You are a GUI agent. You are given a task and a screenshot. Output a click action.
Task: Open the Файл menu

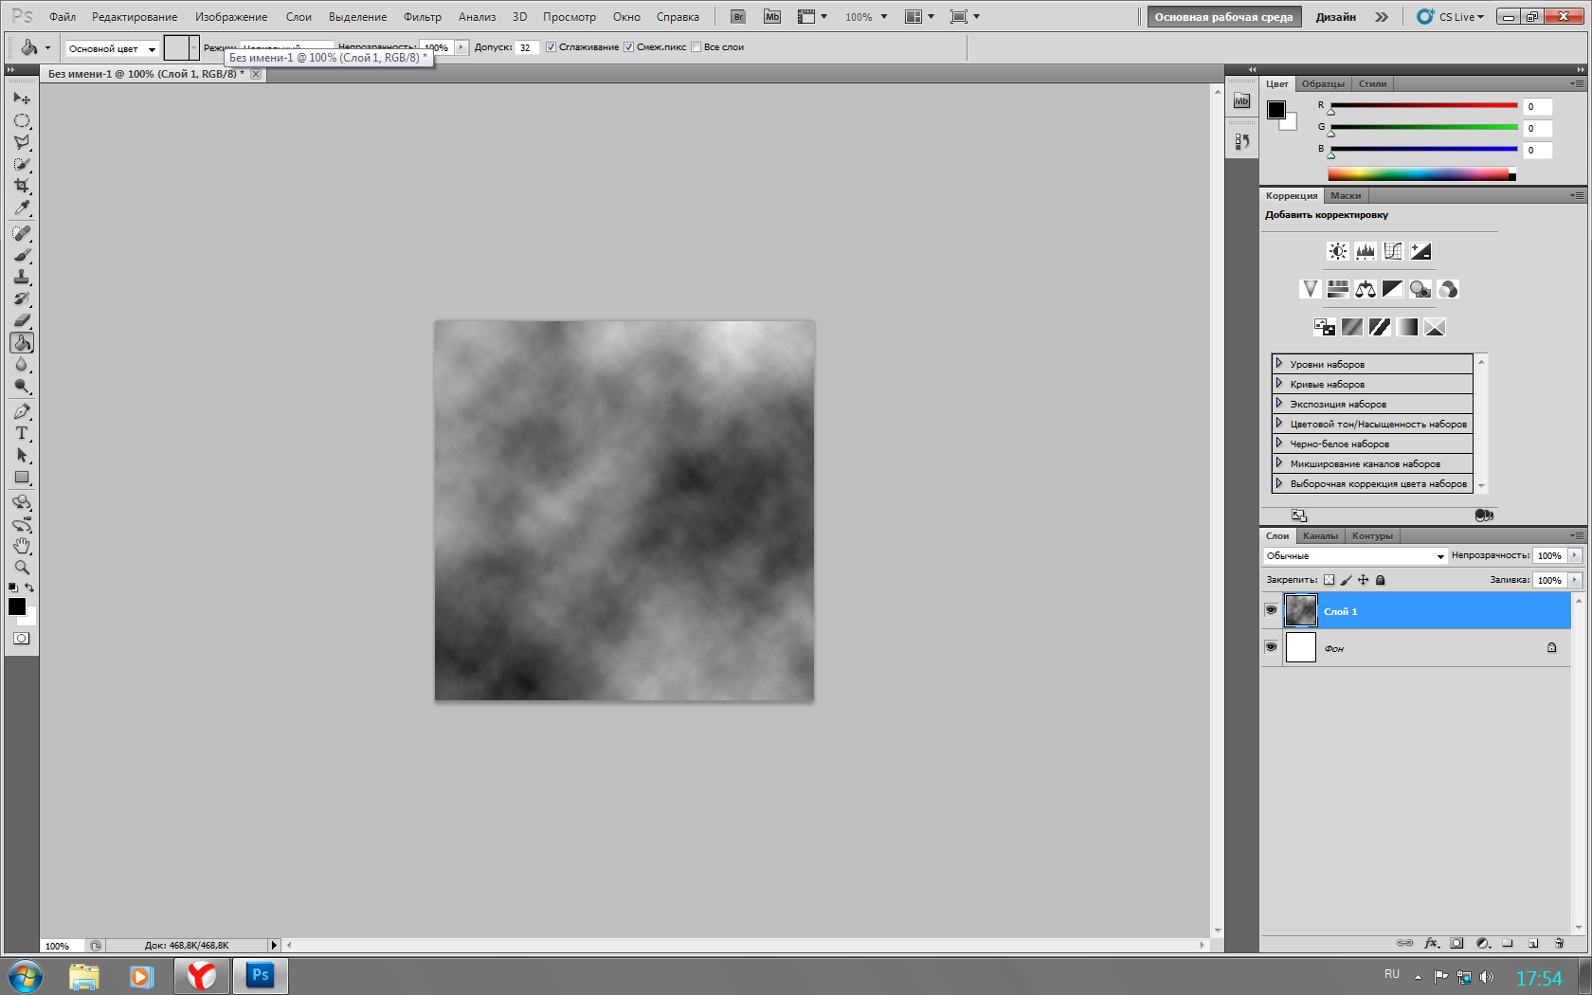click(x=63, y=17)
